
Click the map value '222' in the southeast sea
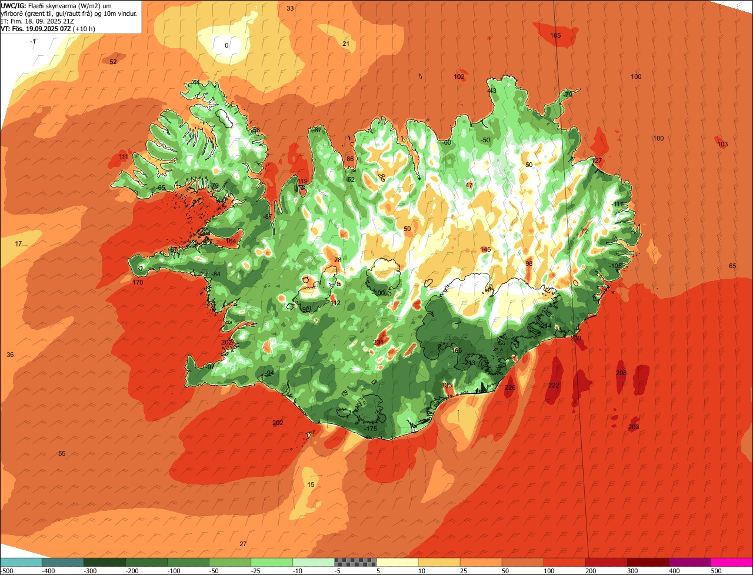click(x=554, y=385)
